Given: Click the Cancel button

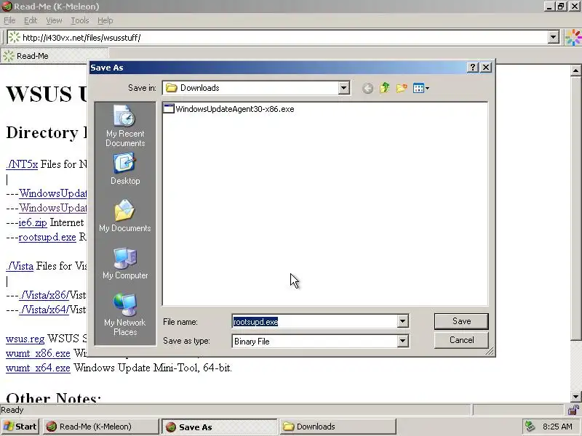Looking at the screenshot, I should tap(461, 340).
